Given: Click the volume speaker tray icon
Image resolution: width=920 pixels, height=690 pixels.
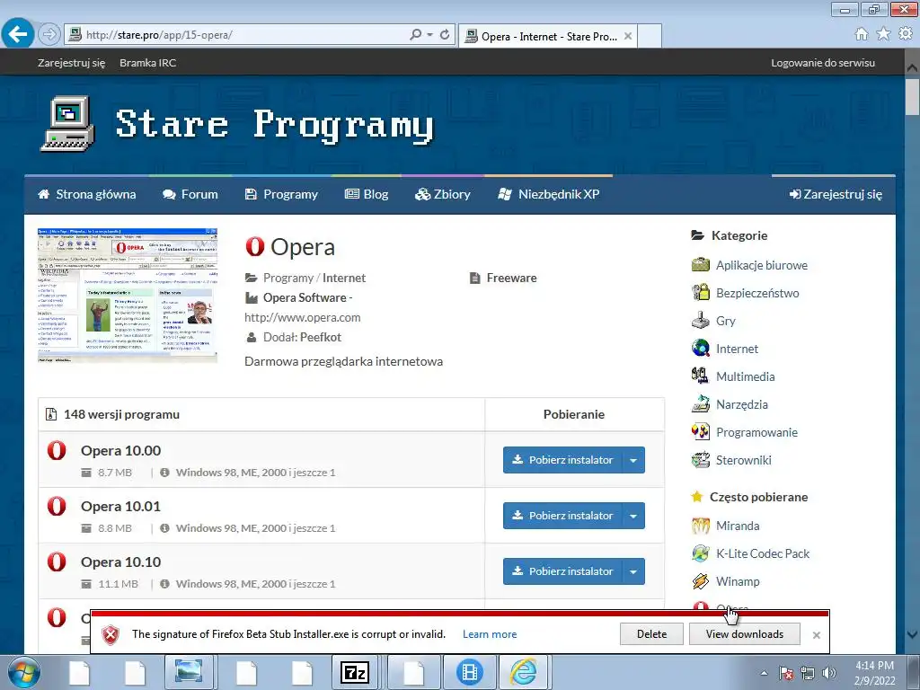Looking at the screenshot, I should [829, 673].
